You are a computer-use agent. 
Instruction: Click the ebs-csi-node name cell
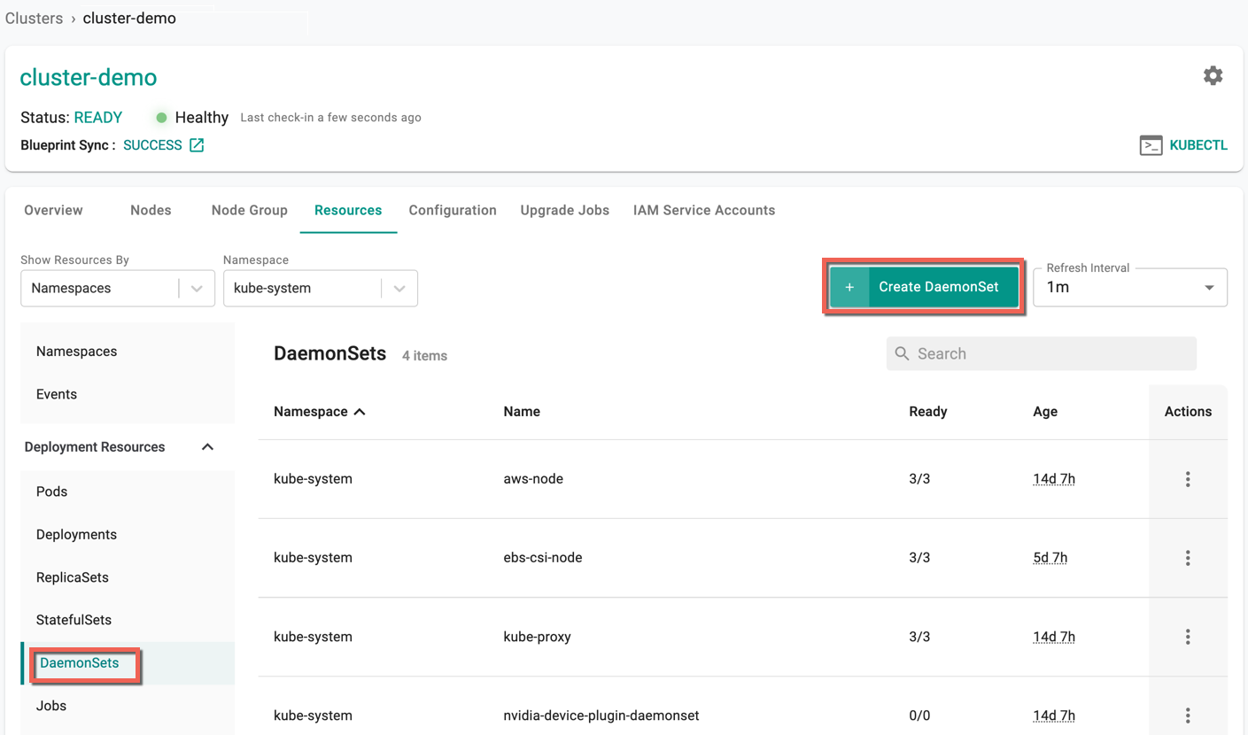pyautogui.click(x=543, y=558)
